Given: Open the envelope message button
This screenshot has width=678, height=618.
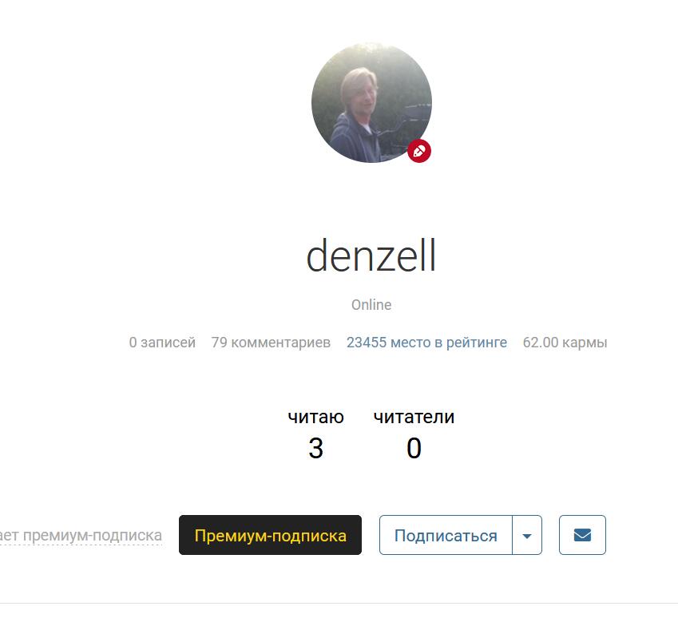Looking at the screenshot, I should pos(582,535).
